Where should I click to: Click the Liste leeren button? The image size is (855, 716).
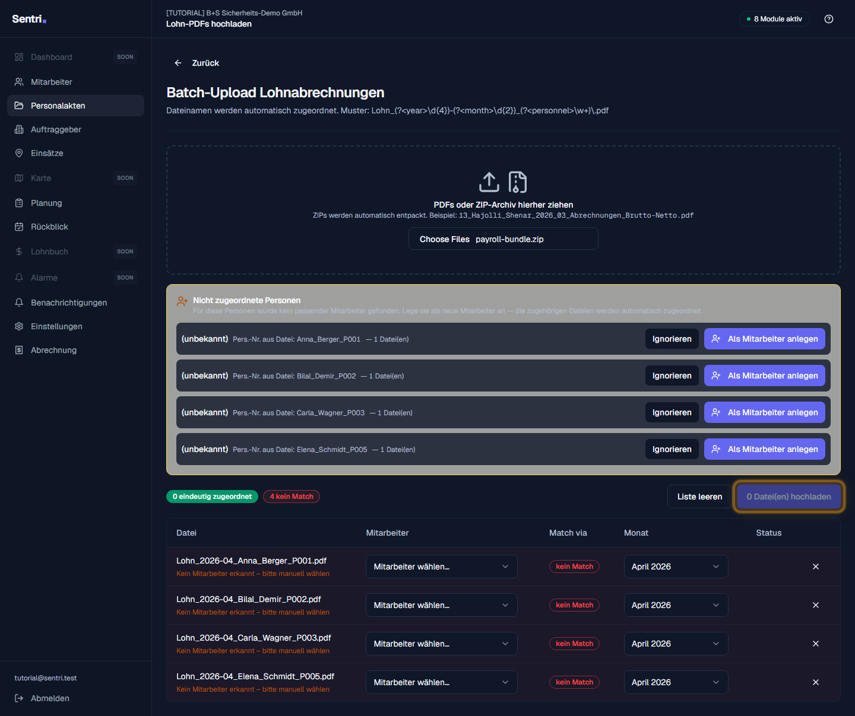pyautogui.click(x=699, y=497)
